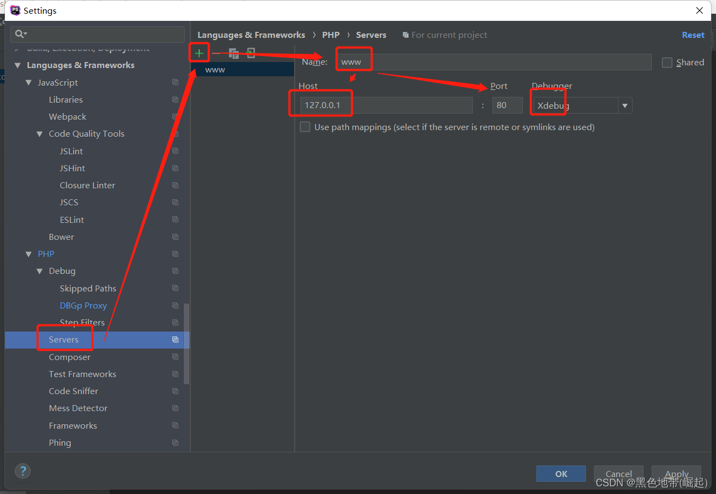716x494 pixels.
Task: Click project-level icon beside Webpack item
Action: 175,117
